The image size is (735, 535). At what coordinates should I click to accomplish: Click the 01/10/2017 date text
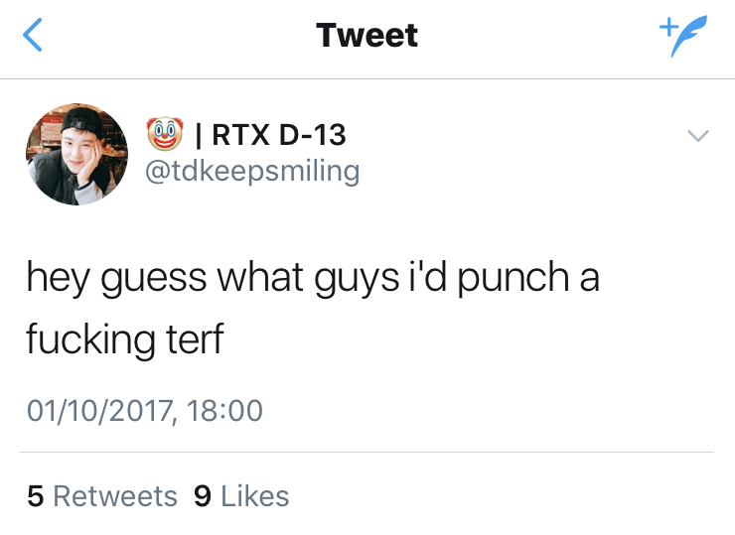(x=97, y=409)
